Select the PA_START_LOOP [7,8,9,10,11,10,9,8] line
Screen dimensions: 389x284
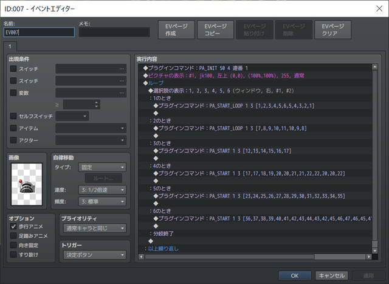[x=255, y=128]
